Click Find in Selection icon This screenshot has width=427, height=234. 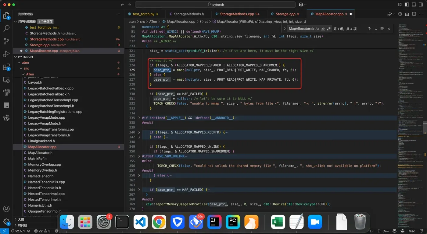point(382,29)
